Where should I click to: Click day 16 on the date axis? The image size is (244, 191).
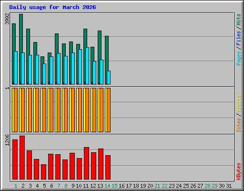122,186
